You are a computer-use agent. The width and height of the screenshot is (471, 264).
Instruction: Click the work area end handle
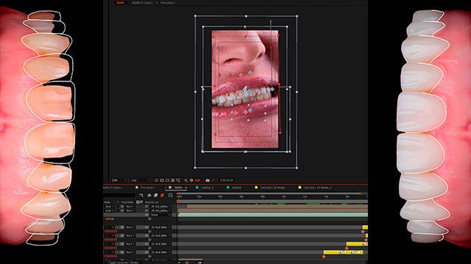(360, 194)
